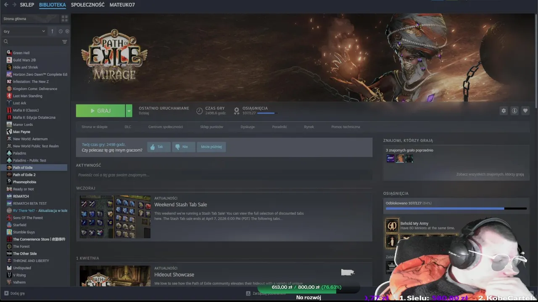Click the achievements progress bar in right panel
538x302 pixels.
pyautogui.click(x=456, y=208)
